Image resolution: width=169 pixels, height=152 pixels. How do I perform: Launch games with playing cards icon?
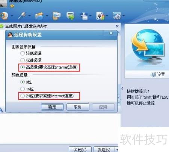[100, 16]
